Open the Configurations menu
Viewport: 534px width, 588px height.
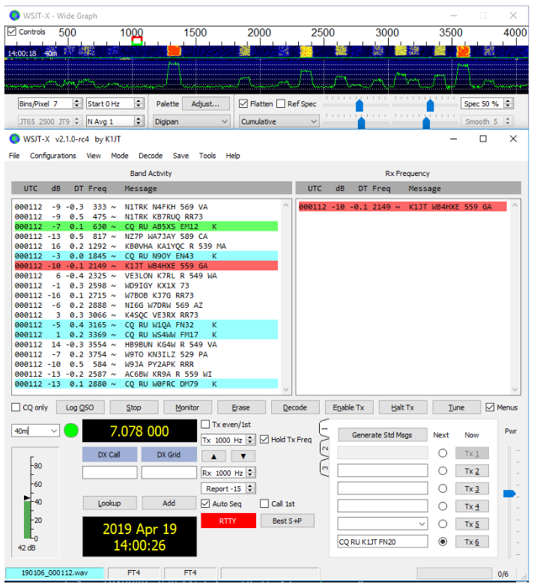(53, 156)
